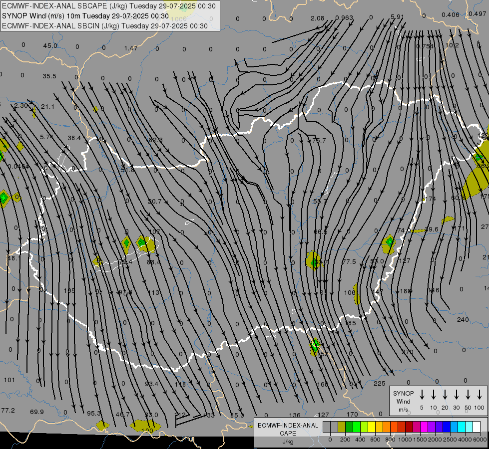The height and width of the screenshot is (449, 489).
Task: Click the map value '5.91'
Action: 397,16
